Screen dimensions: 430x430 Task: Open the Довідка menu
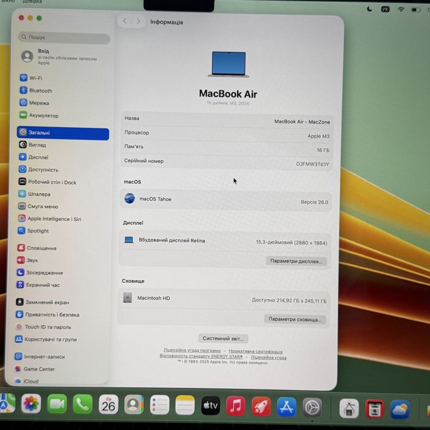33,1
